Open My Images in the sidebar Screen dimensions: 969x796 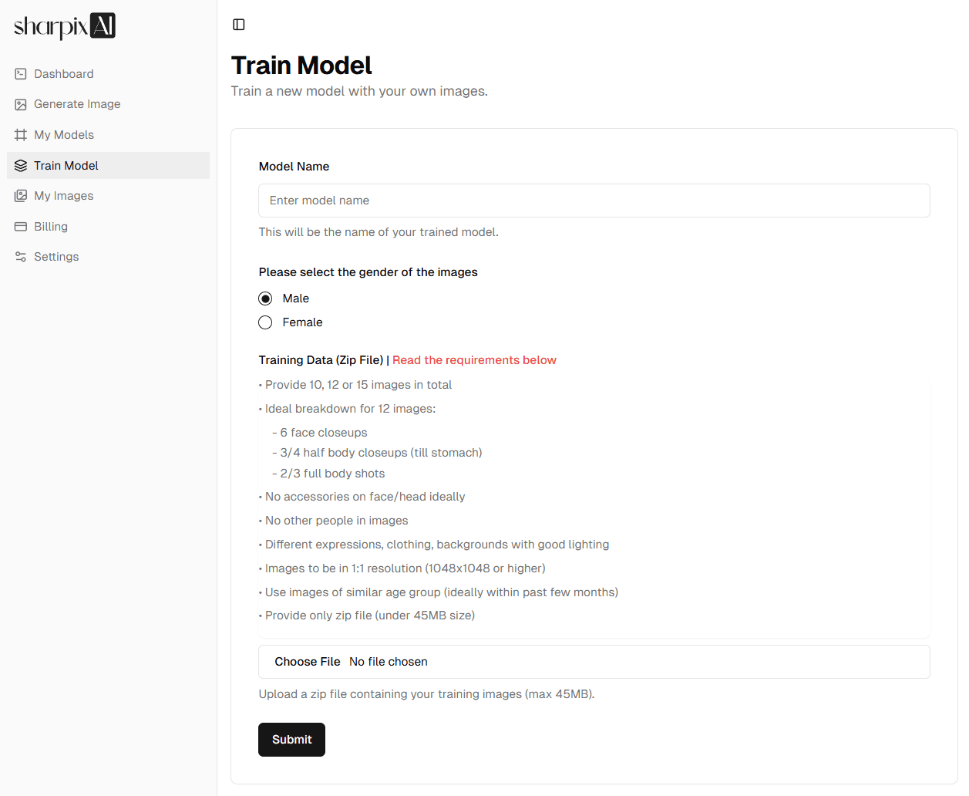coord(64,196)
